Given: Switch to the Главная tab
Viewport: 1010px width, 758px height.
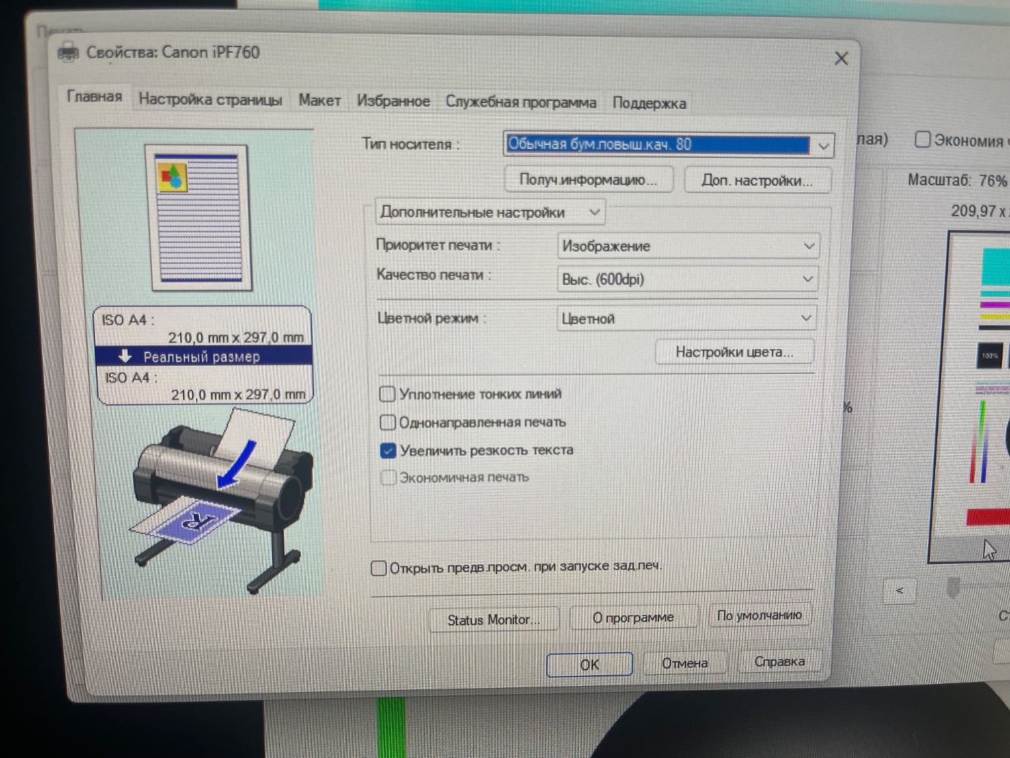Looking at the screenshot, I should tap(94, 97).
